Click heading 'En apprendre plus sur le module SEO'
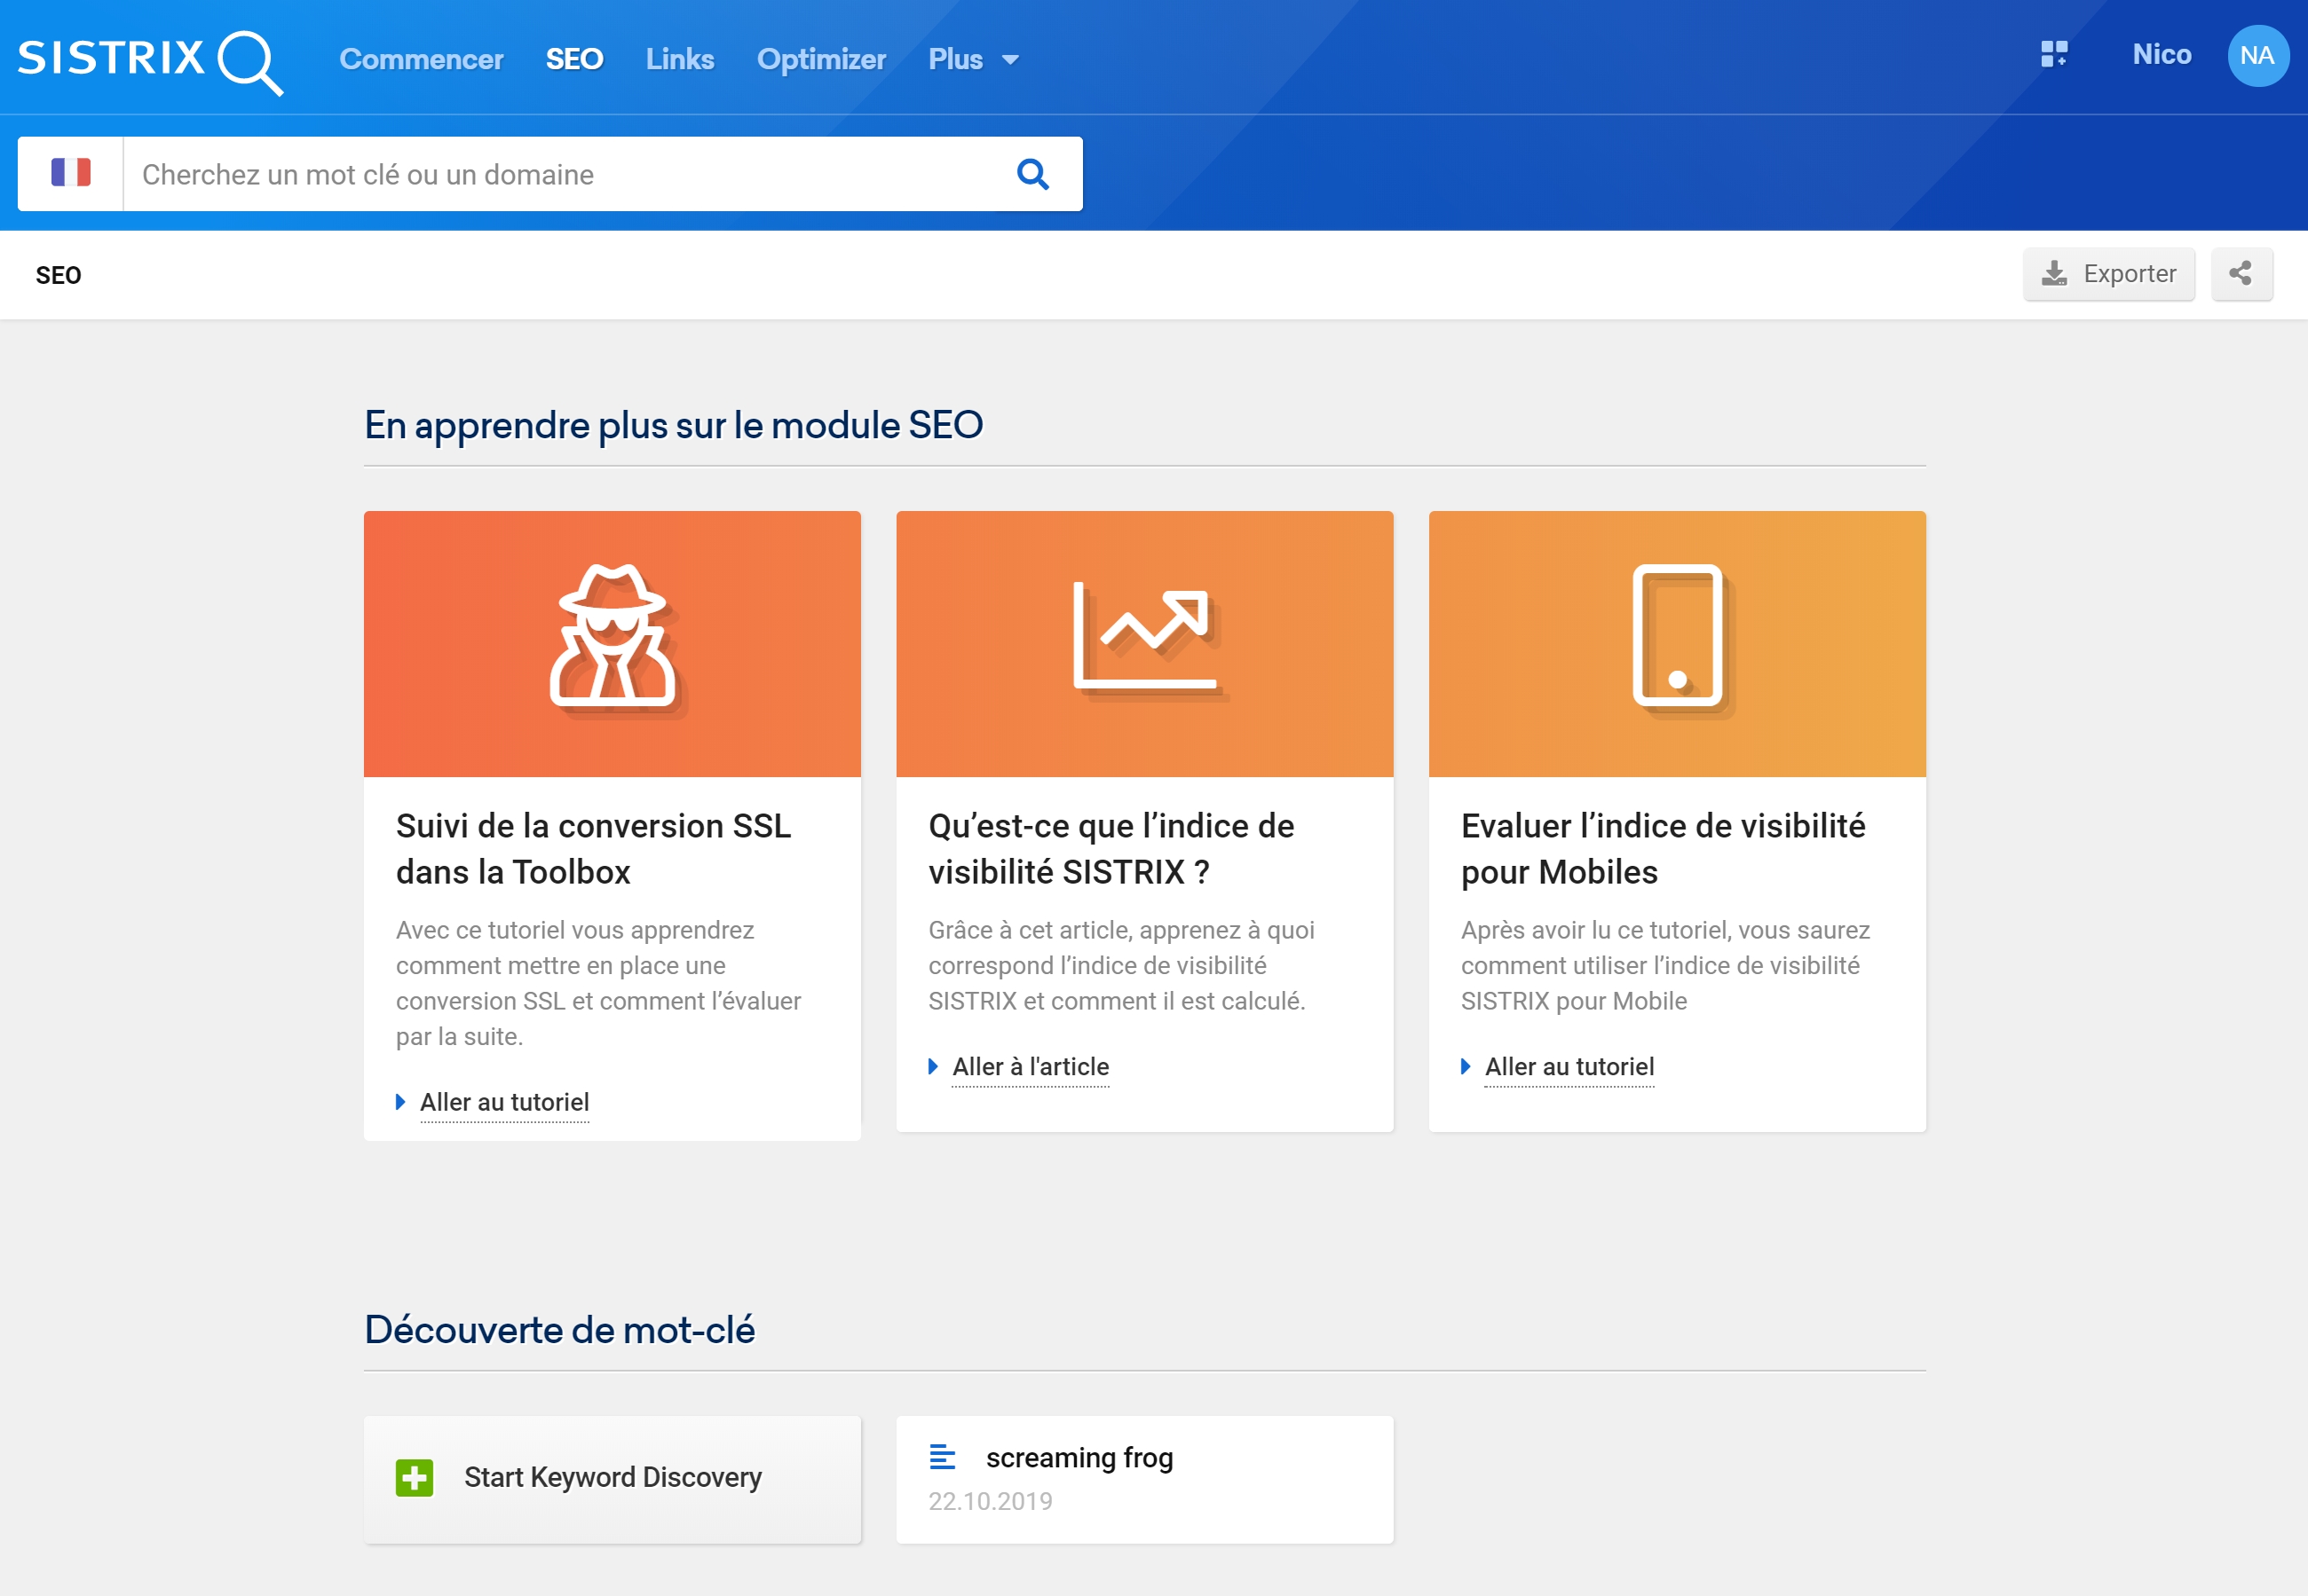2308x1596 pixels. click(x=673, y=426)
